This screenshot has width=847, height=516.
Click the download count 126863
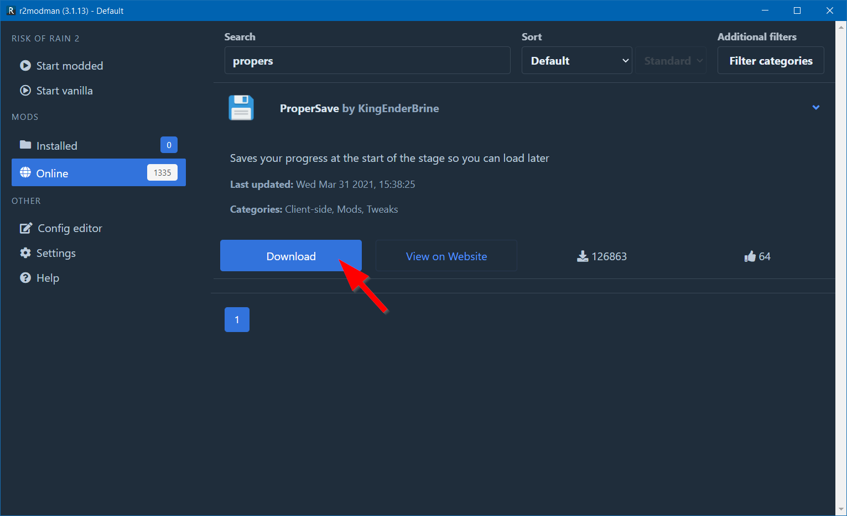pos(609,256)
